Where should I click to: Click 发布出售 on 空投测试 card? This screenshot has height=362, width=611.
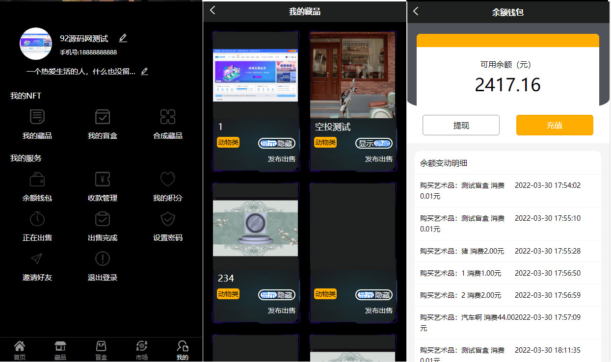coord(379,159)
